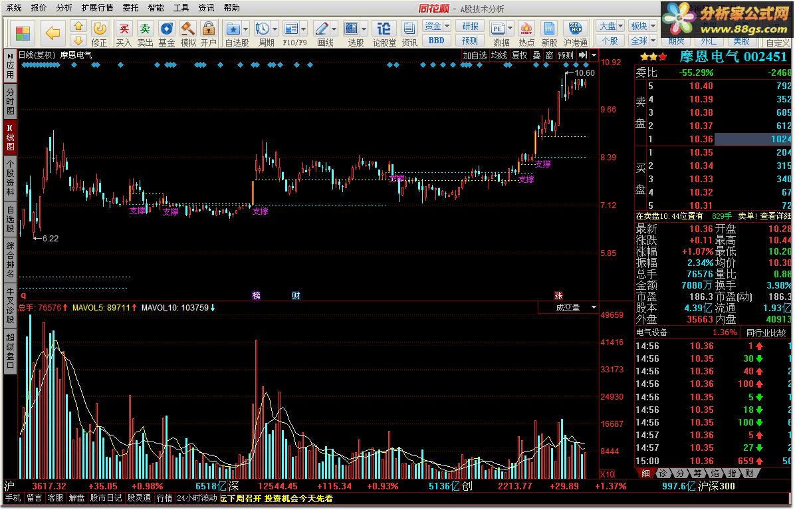Open the 论股堂 forum icon
Screen dimensions: 795x510
[x=384, y=29]
